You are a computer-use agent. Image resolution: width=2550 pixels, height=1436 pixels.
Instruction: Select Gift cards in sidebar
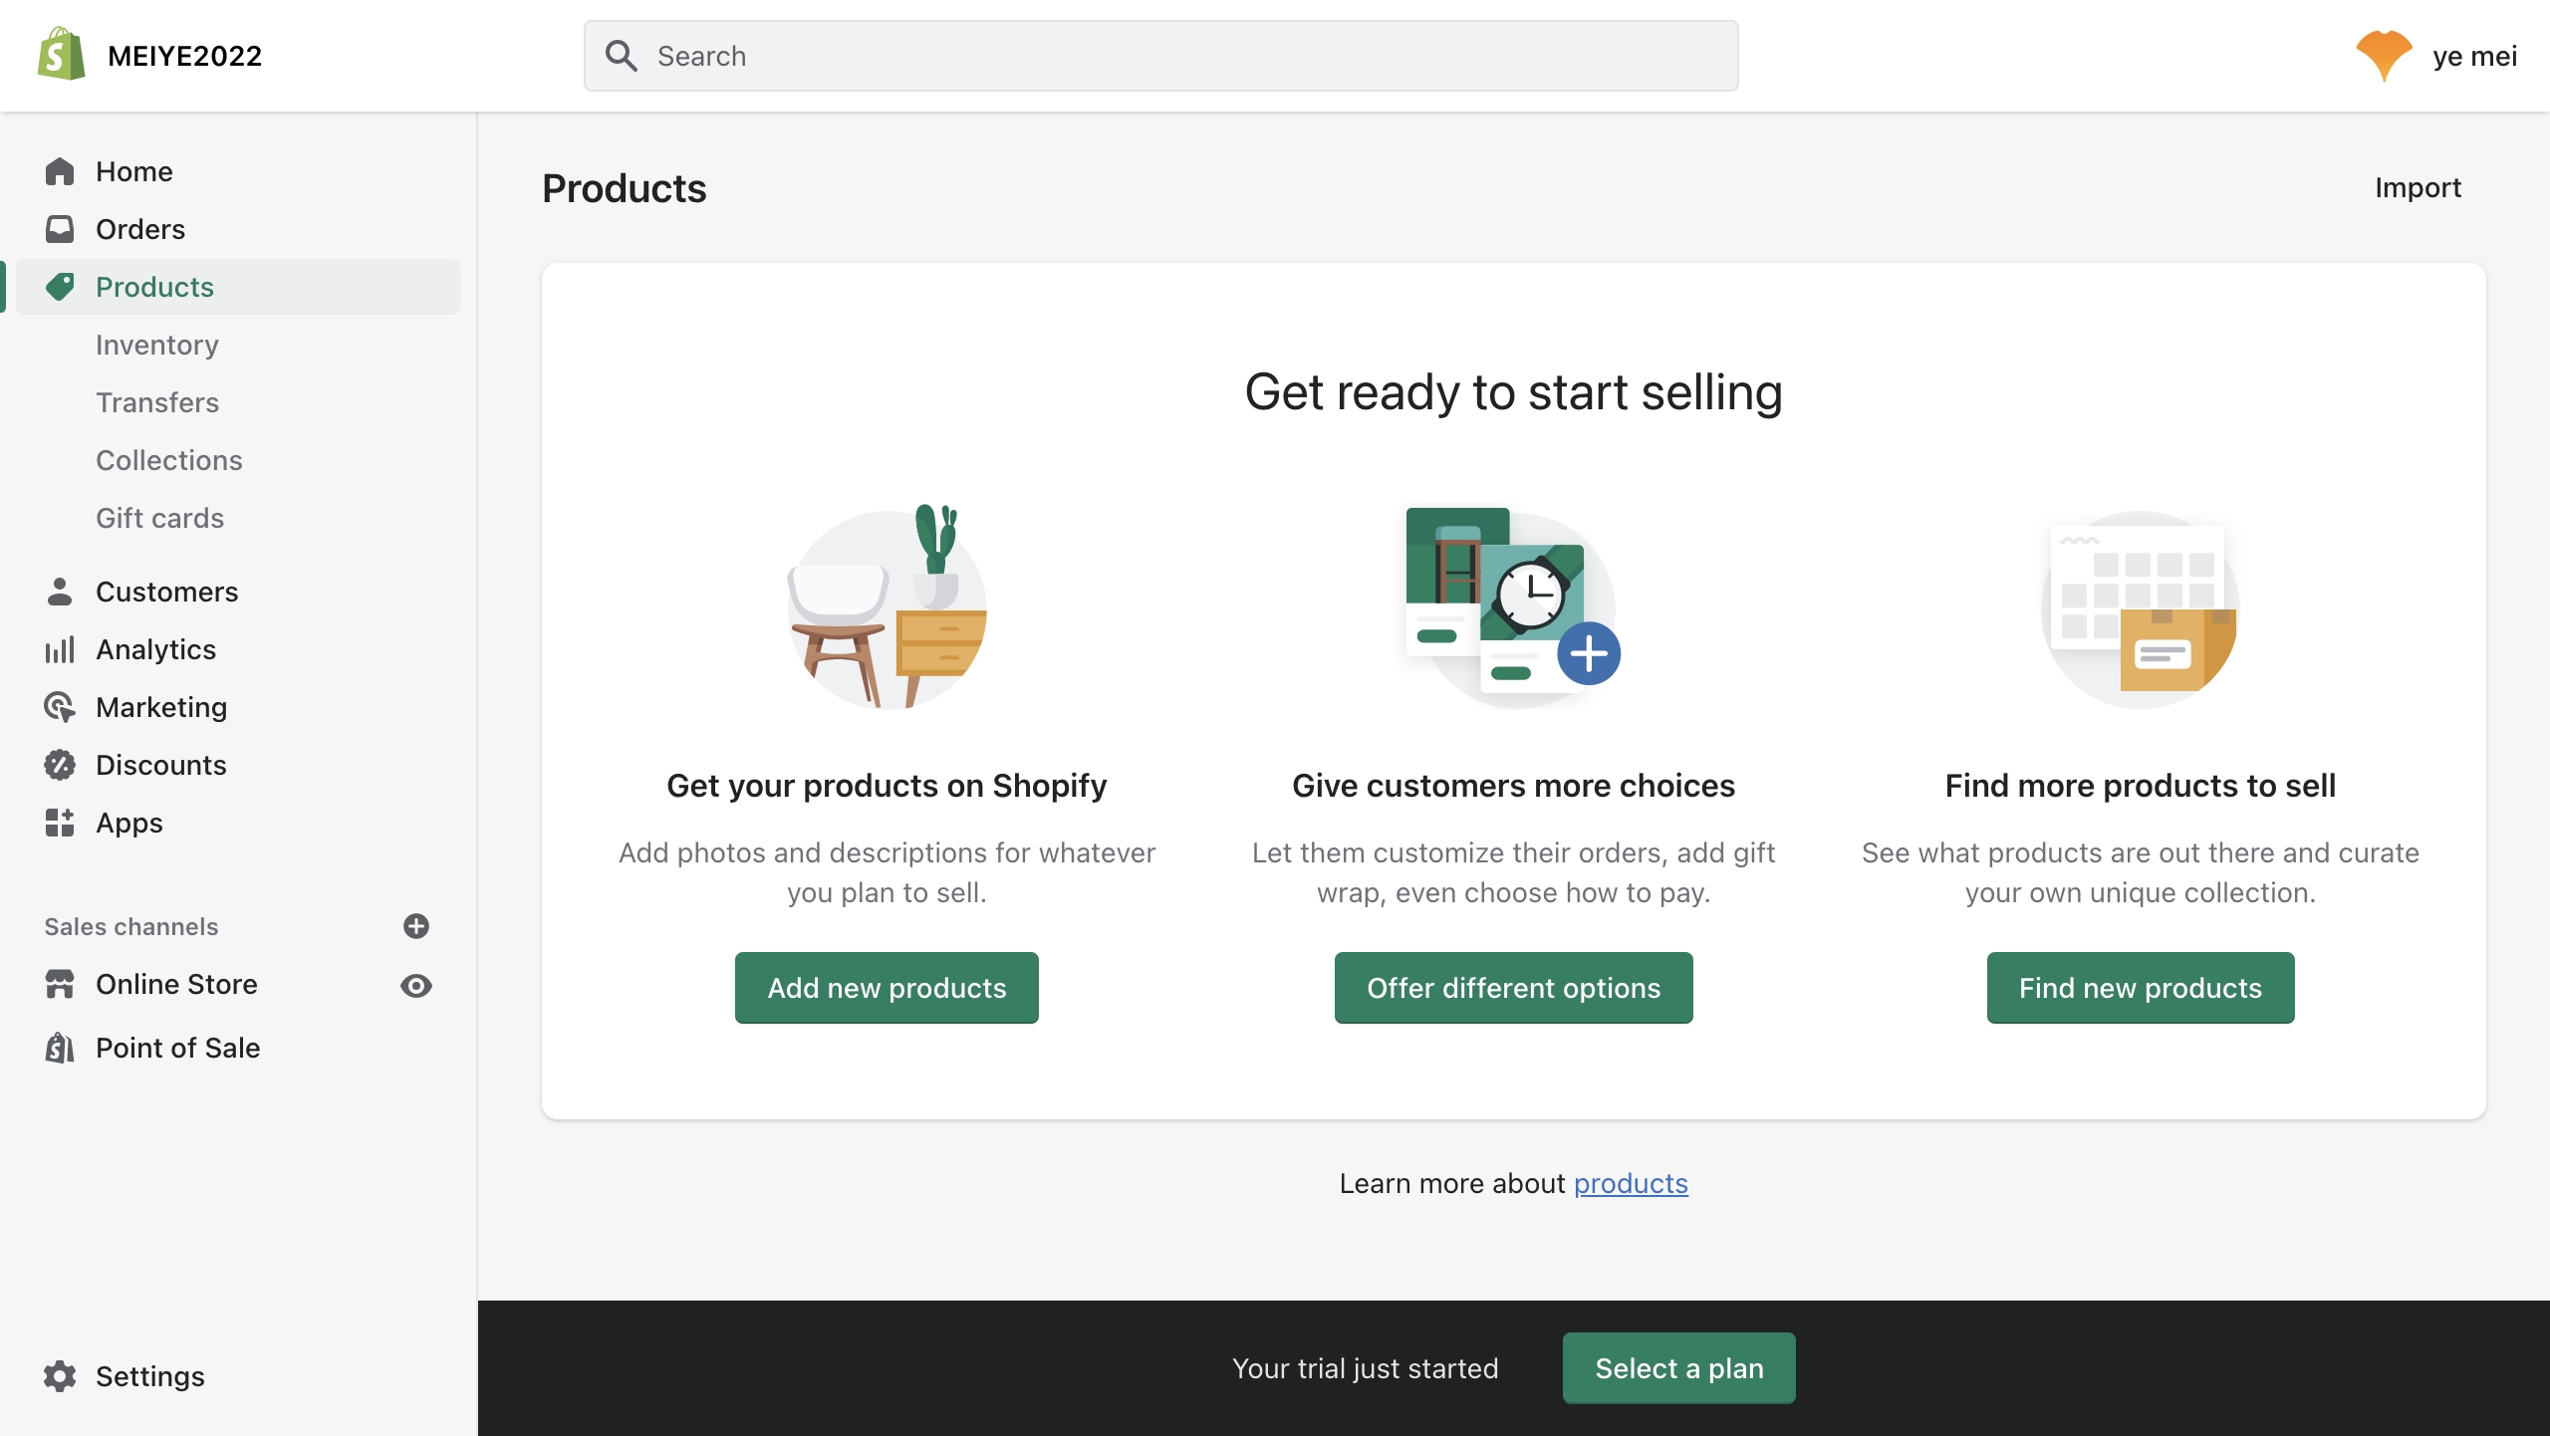tap(160, 518)
